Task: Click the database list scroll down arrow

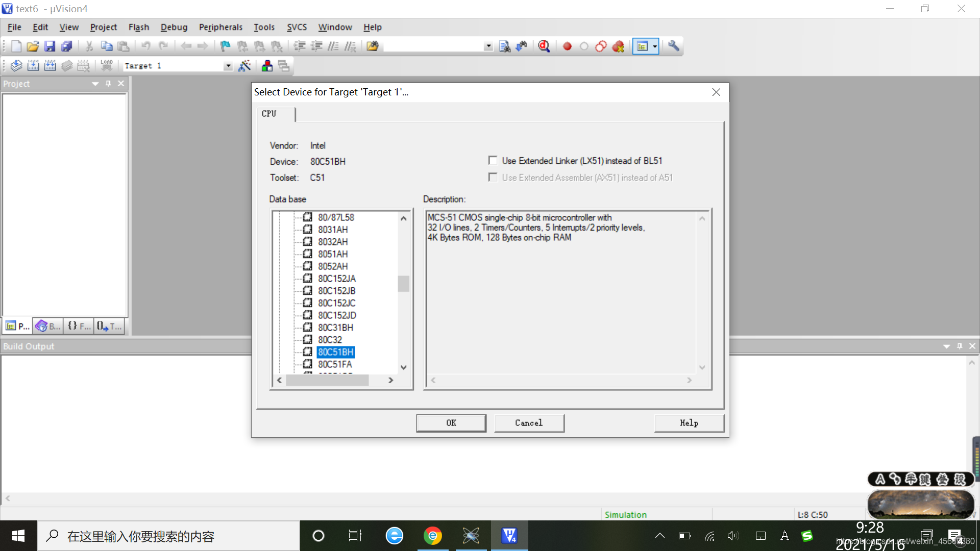Action: (404, 367)
